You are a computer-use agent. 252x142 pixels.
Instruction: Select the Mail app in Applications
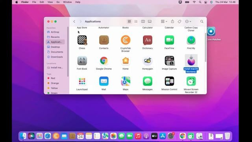point(104,81)
